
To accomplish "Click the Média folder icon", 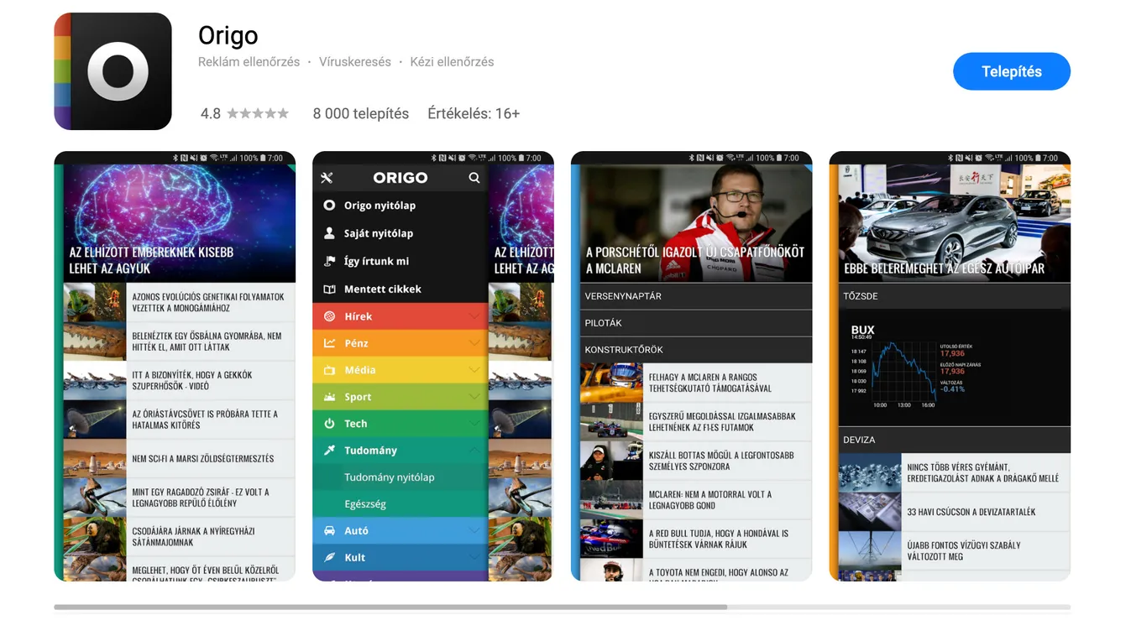I will (329, 370).
